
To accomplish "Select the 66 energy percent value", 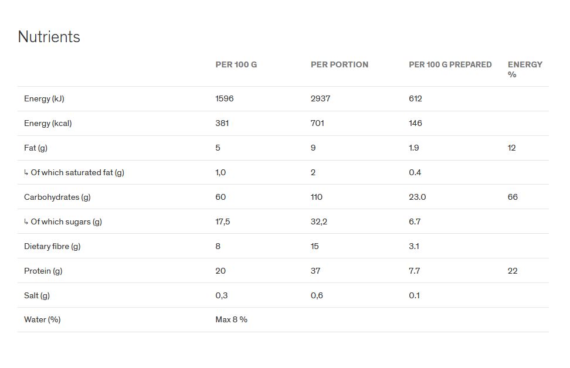I will click(x=513, y=197).
